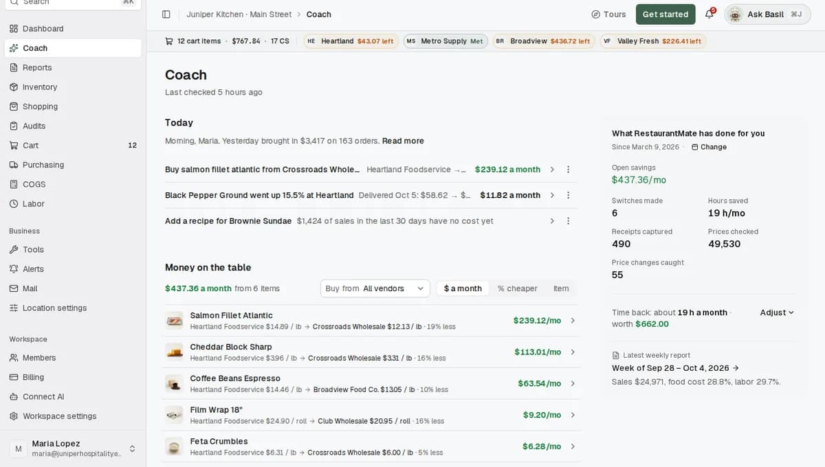Click the Read more link
The width and height of the screenshot is (825, 467).
(403, 141)
